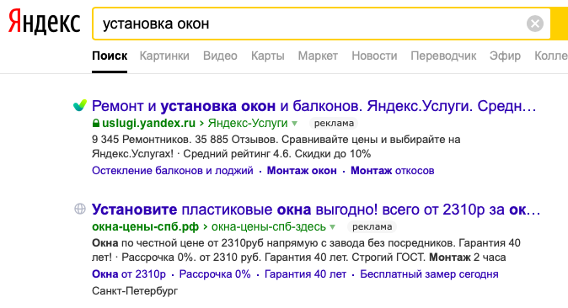Viewport: 568px width, 308px height.
Task: Open the Окна от 2310р sitelink
Action: (129, 274)
